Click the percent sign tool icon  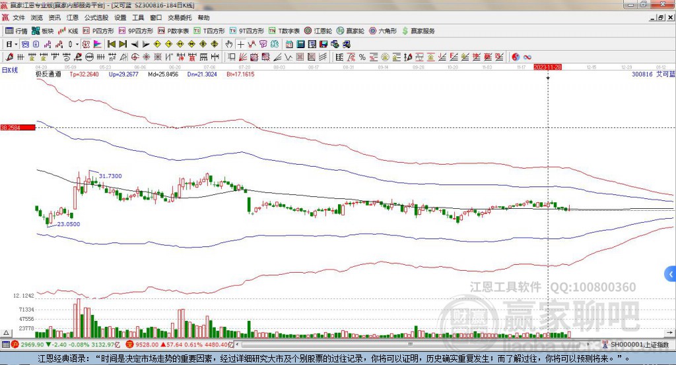pos(362,57)
